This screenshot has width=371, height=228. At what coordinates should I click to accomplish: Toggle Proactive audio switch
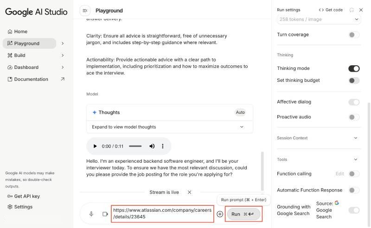354,117
